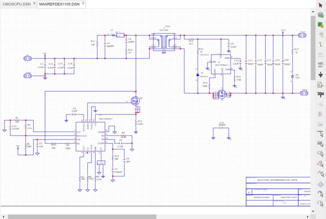Switch to the CMOSCPU.DSN tab
The image size is (326, 219).
pos(17,4)
